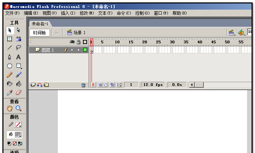The image size is (255, 153).
Task: Open Modify Onion Markers menu
Action: coord(119,85)
